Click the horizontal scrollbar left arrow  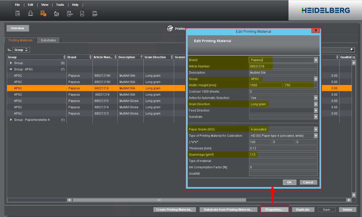pos(69,200)
